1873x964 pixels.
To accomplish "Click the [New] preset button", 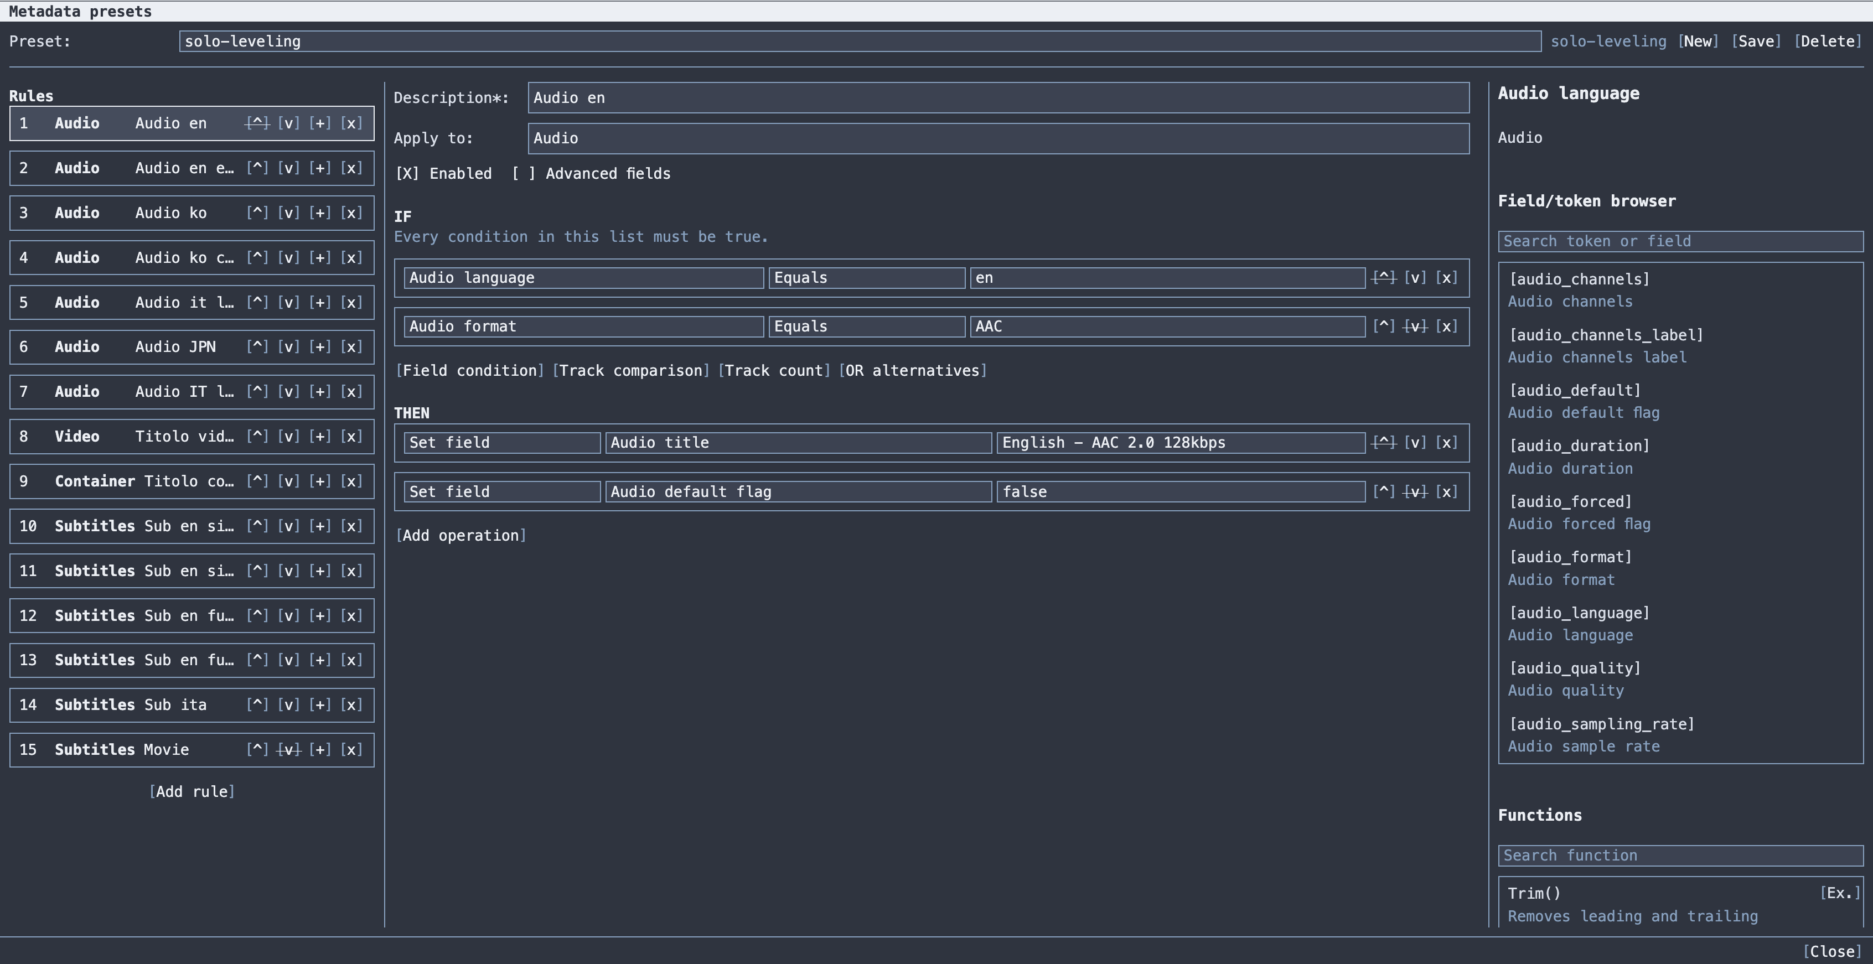I will 1698,42.
